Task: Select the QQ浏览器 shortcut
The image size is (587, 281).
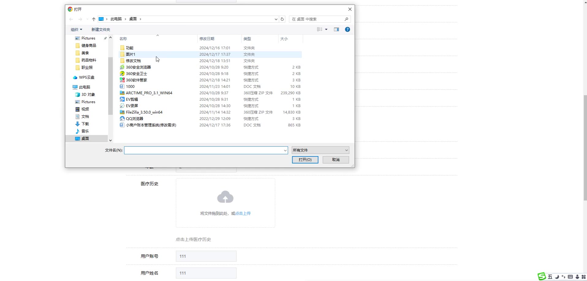Action: pos(134,119)
